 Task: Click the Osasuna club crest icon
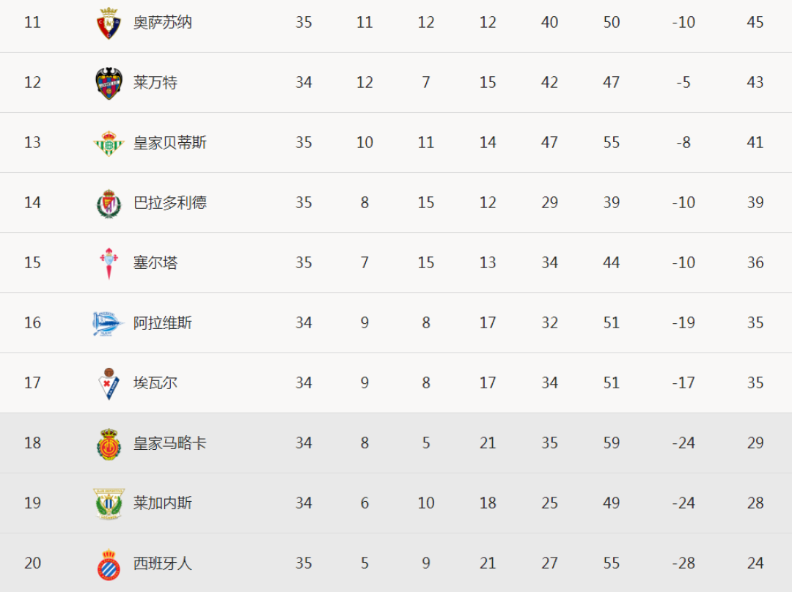[x=109, y=23]
